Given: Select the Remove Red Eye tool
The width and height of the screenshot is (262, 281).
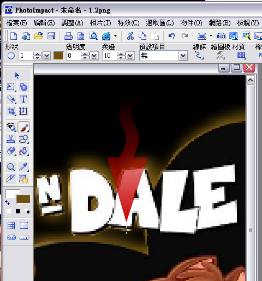Looking at the screenshot, I should pos(11,127).
